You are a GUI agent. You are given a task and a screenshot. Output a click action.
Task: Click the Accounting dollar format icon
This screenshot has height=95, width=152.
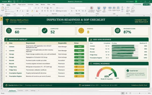[72, 11]
